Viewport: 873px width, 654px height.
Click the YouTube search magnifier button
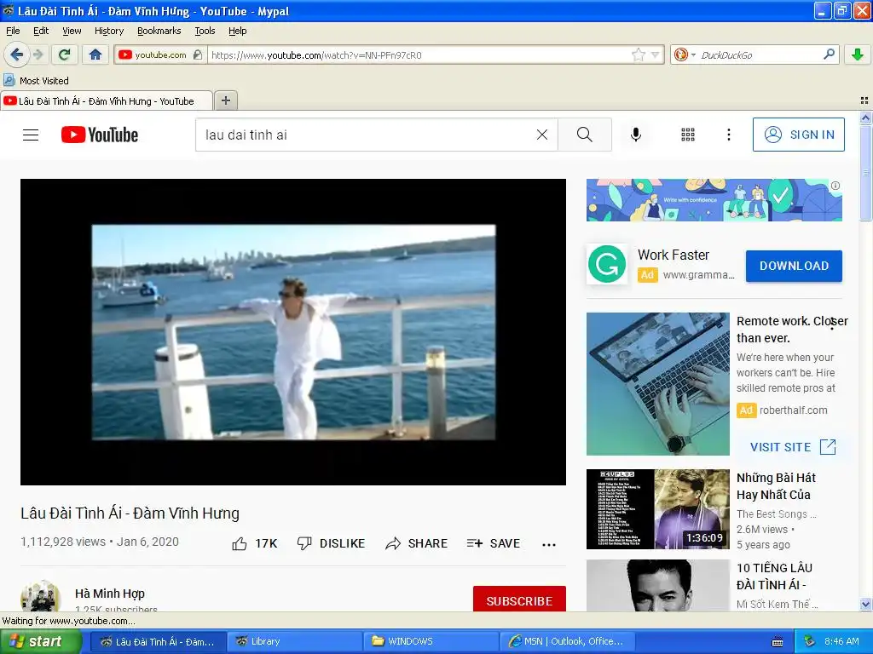[x=585, y=135]
